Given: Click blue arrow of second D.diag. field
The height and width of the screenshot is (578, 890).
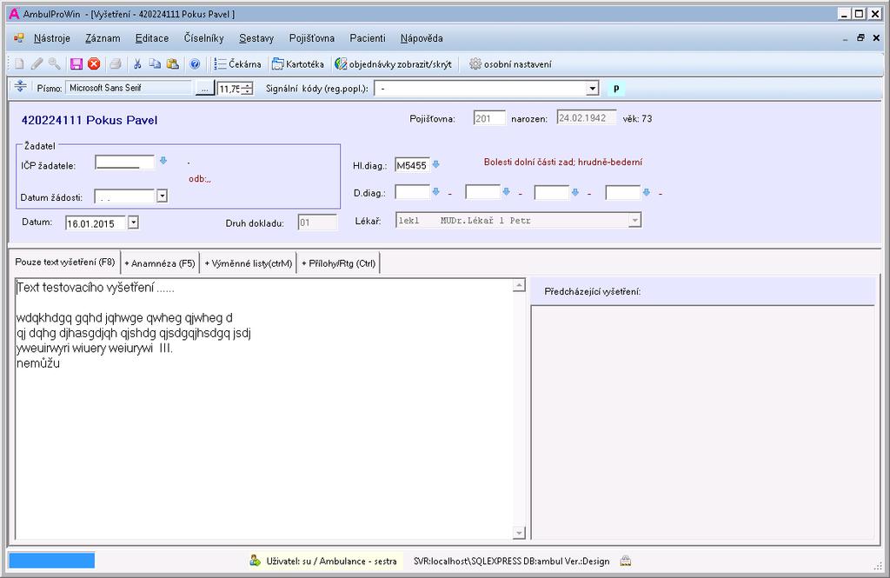Looking at the screenshot, I should click(x=507, y=192).
